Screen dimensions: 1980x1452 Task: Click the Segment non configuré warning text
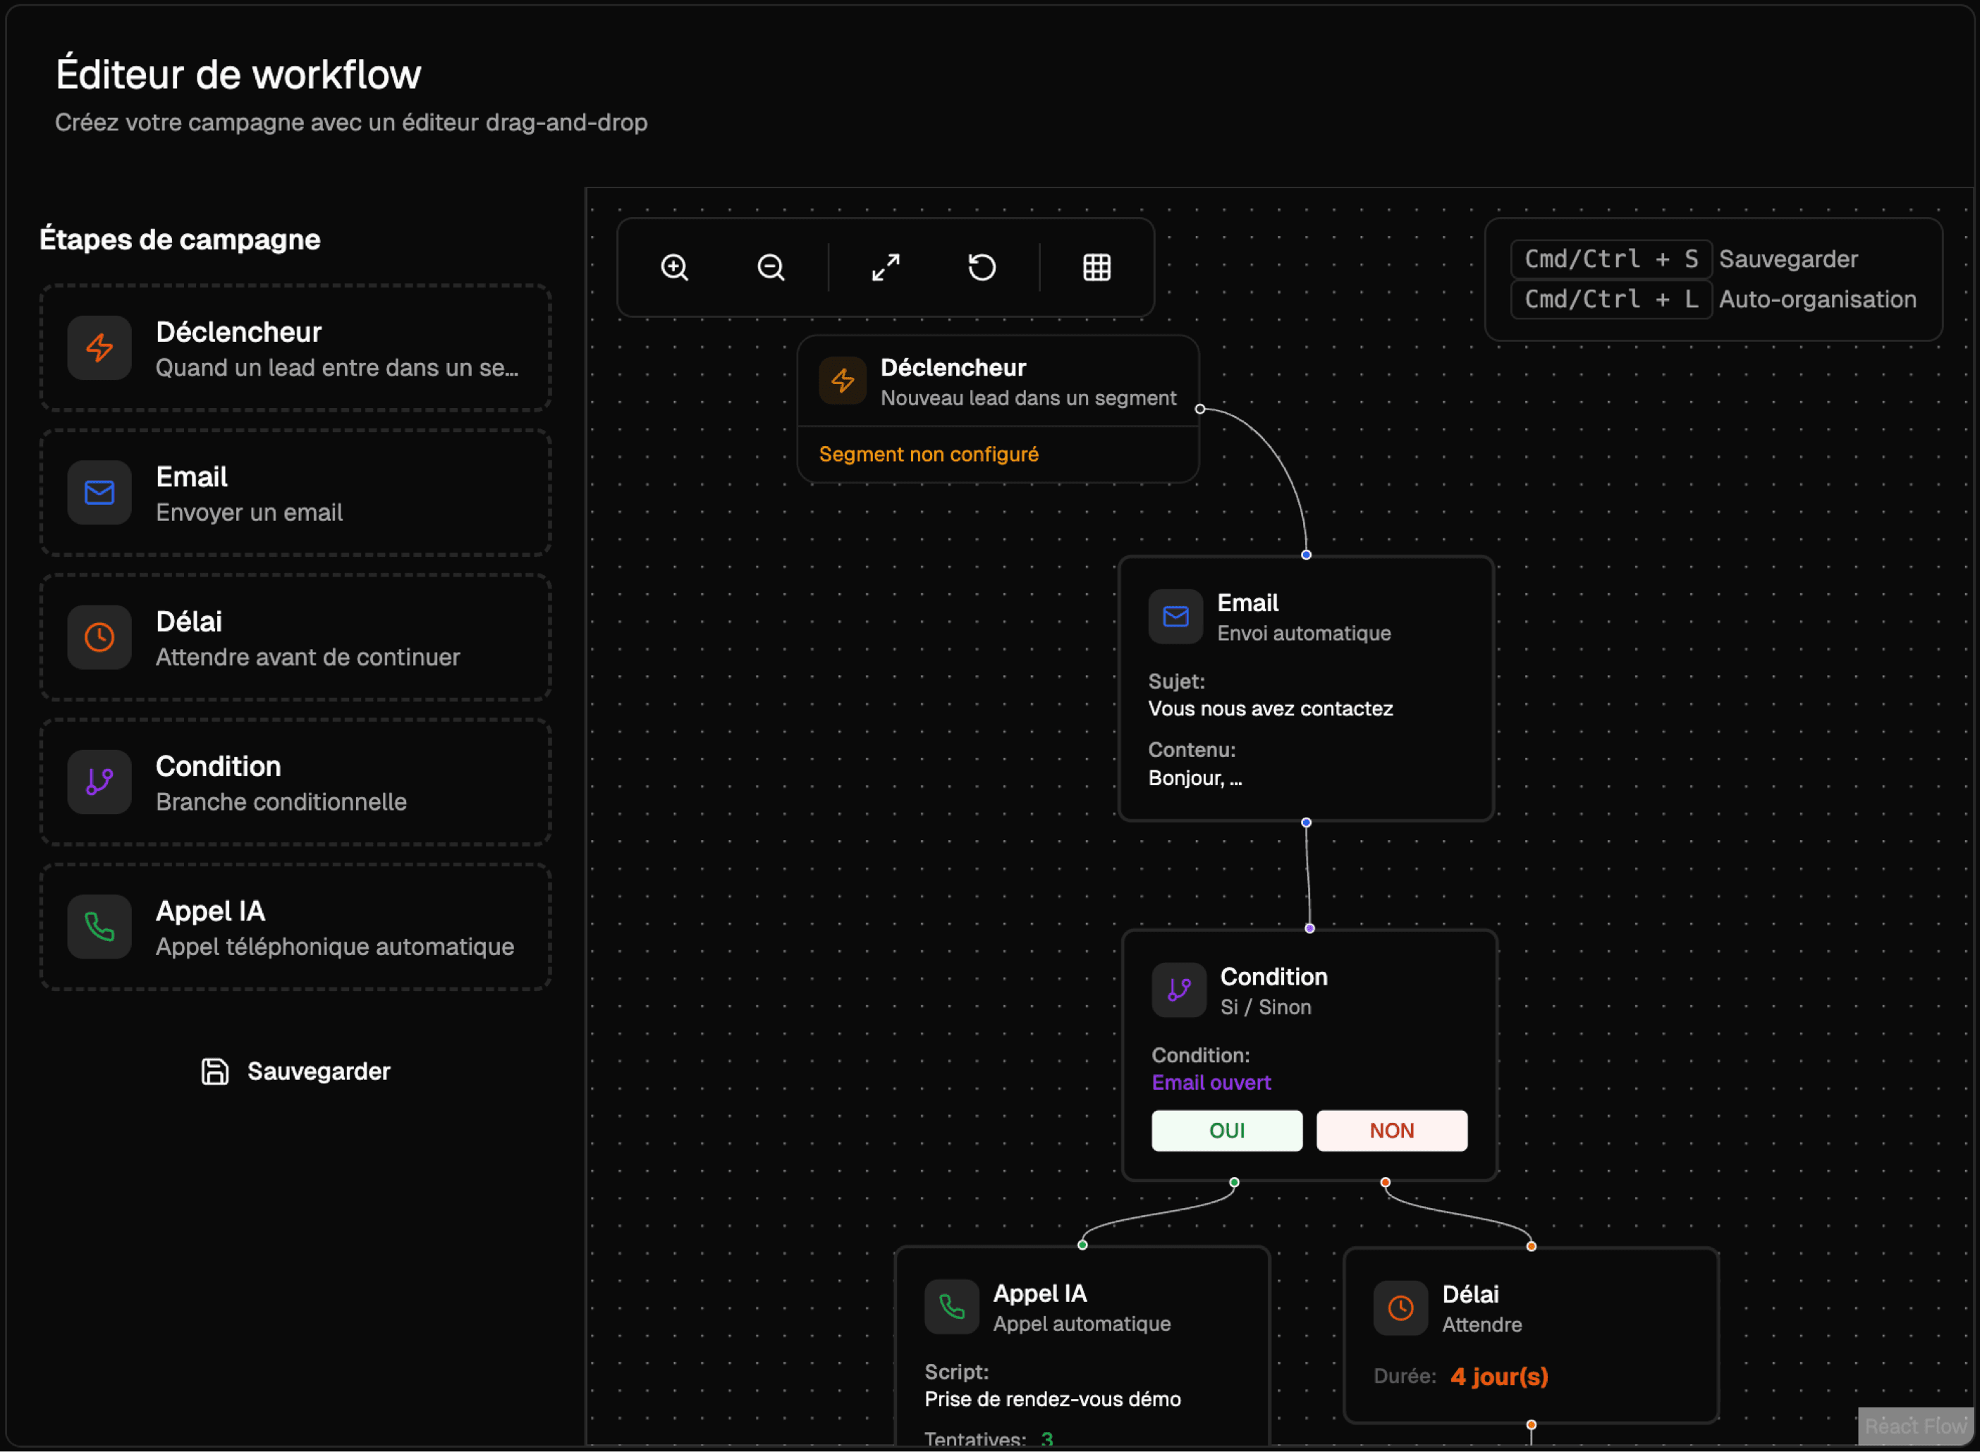click(929, 453)
